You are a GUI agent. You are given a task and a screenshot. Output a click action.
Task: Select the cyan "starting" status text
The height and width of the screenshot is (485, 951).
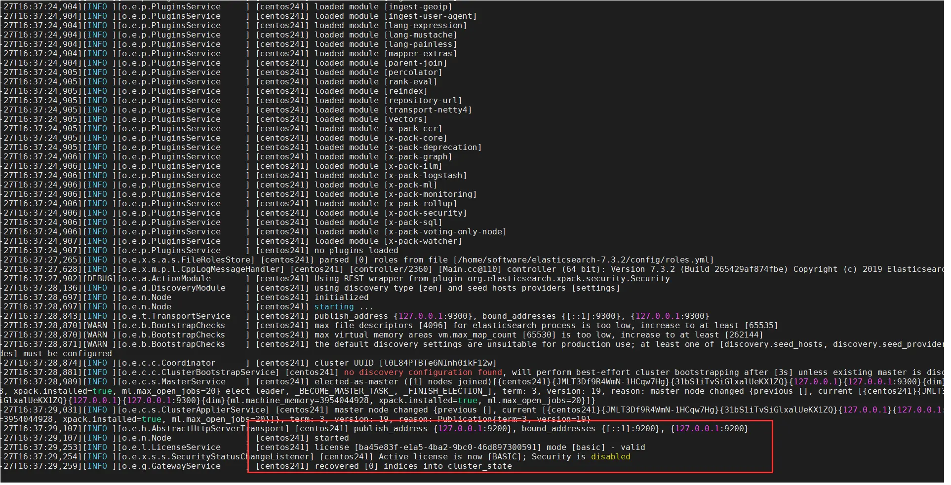pyautogui.click(x=334, y=307)
